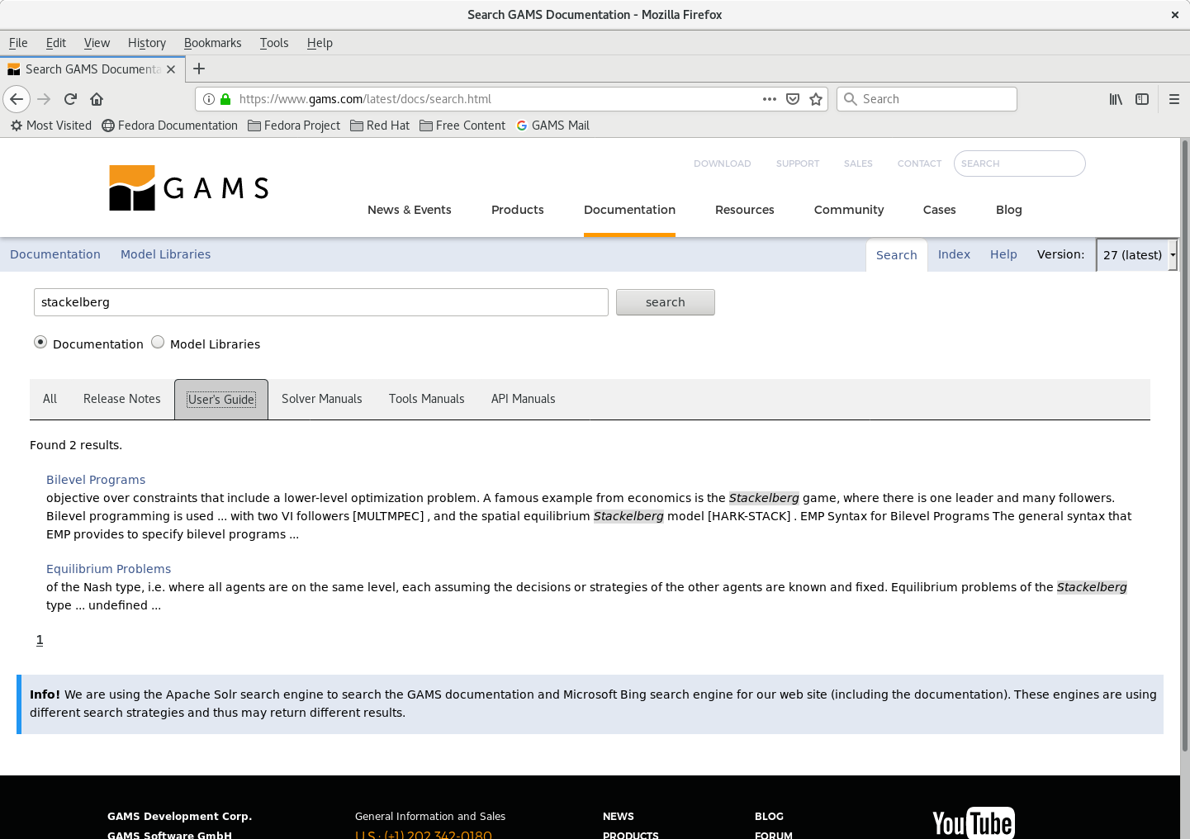
Task: Click the SALES link in header
Action: [x=858, y=164]
